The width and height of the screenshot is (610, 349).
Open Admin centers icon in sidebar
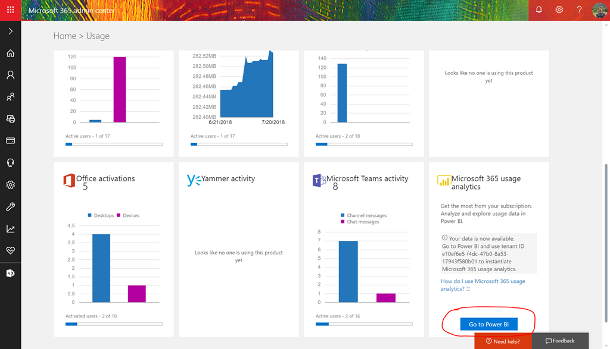tap(11, 273)
